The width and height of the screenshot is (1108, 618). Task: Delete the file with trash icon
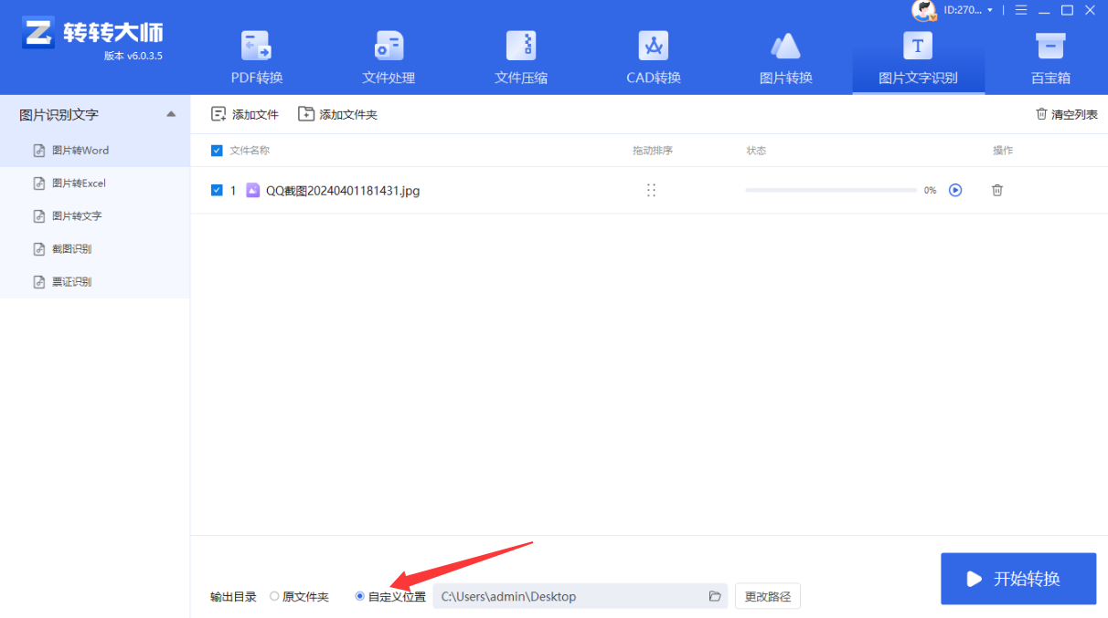997,190
